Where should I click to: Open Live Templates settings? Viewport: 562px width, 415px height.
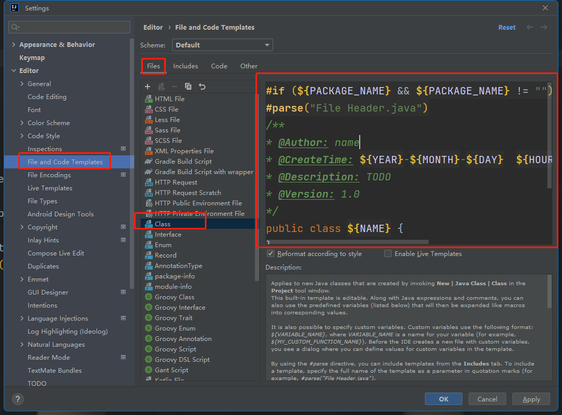[x=50, y=188]
